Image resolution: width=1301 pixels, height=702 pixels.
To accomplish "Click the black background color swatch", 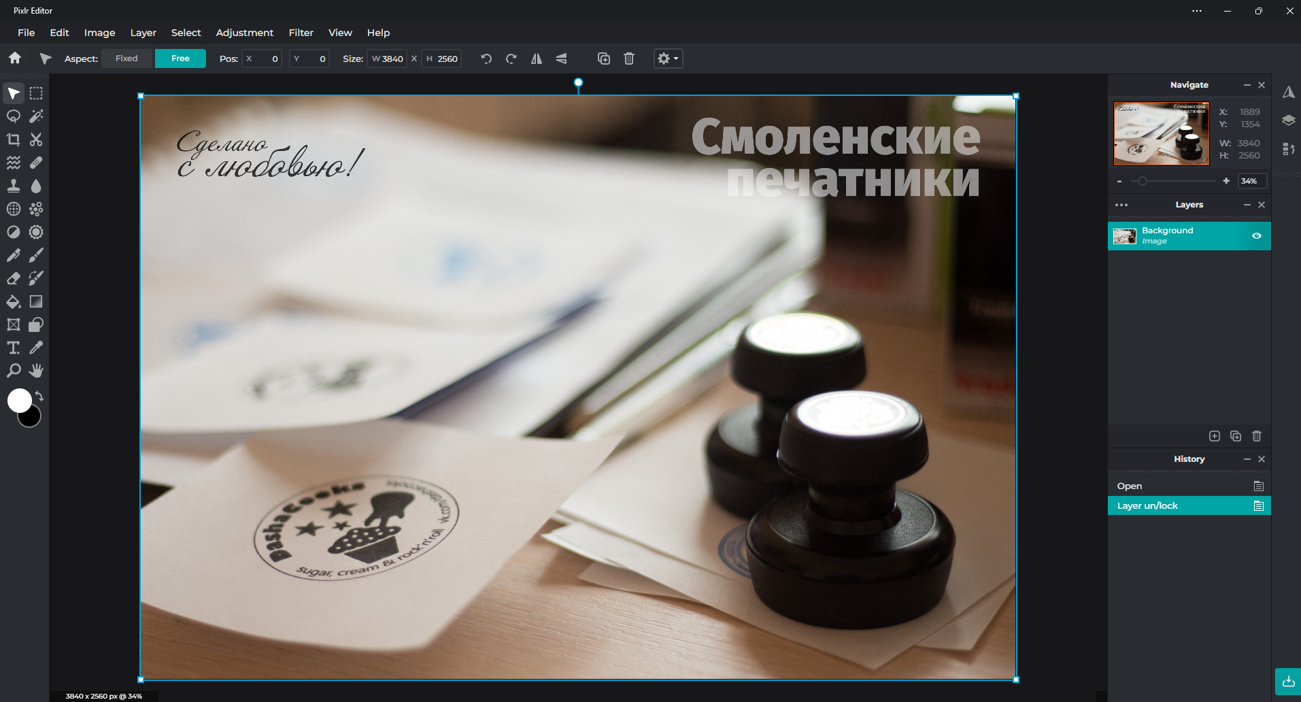I will tap(31, 418).
